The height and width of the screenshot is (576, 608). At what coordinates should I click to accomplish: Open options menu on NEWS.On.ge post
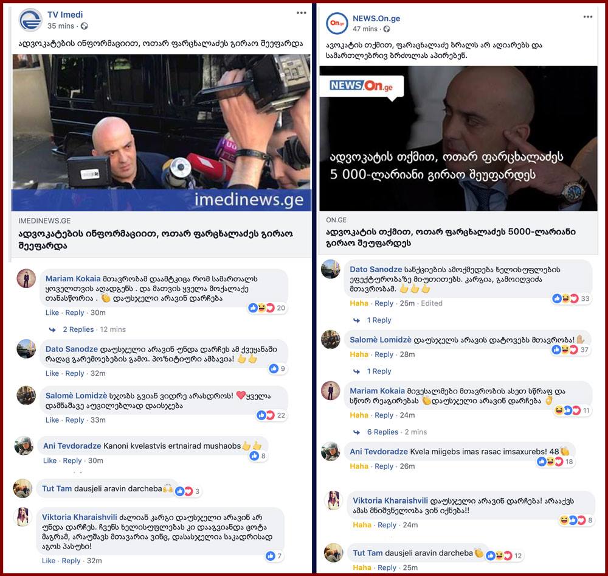tap(587, 16)
